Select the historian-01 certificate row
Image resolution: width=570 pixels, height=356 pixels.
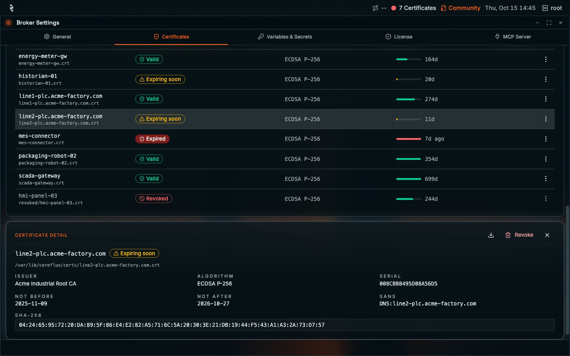pyautogui.click(x=285, y=79)
